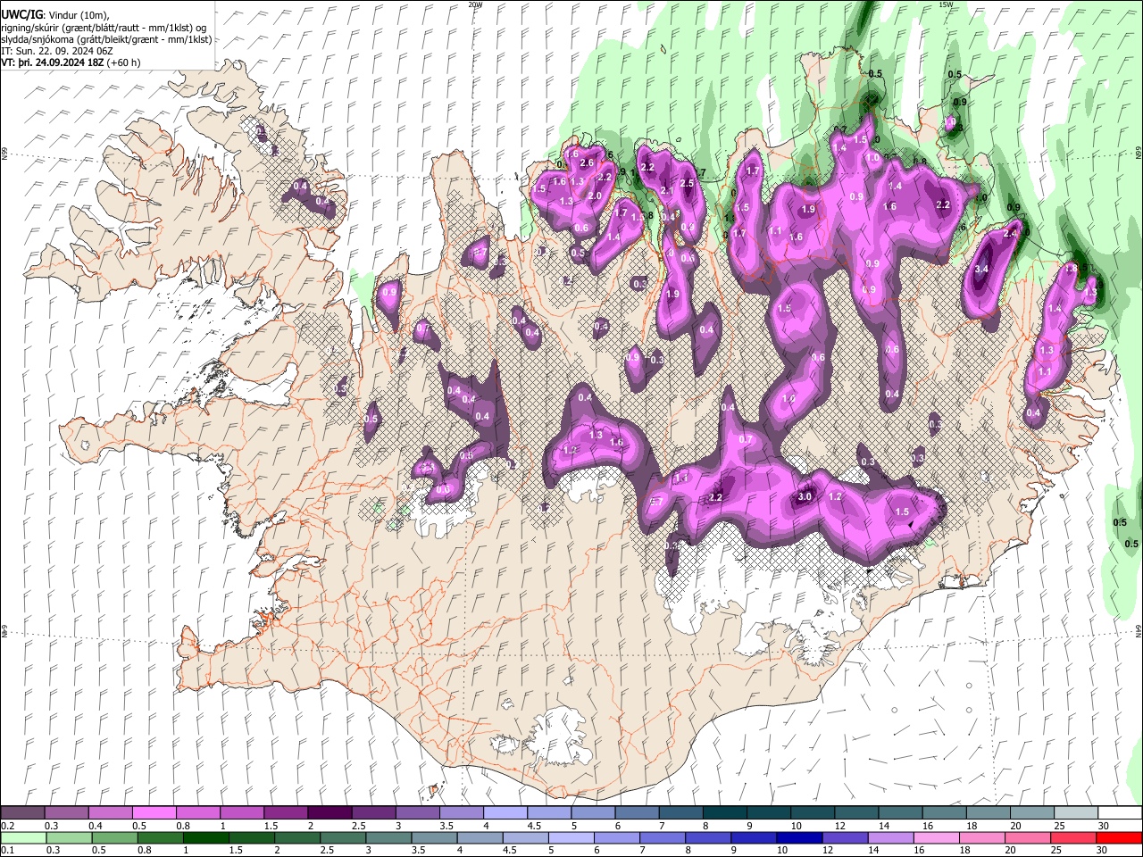Click the "UWC/IG" title text
Viewport: 1143px width, 857px height.
(x=21, y=14)
